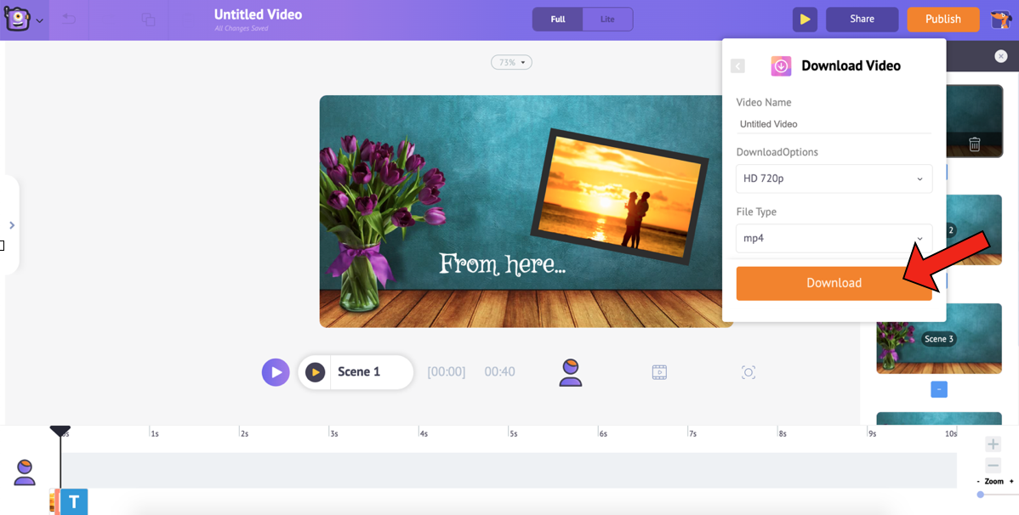Click the orange Download button
1019x515 pixels.
click(x=834, y=283)
